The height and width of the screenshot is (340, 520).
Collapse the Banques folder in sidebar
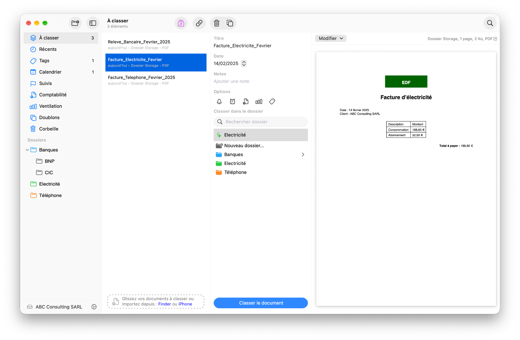tap(27, 150)
